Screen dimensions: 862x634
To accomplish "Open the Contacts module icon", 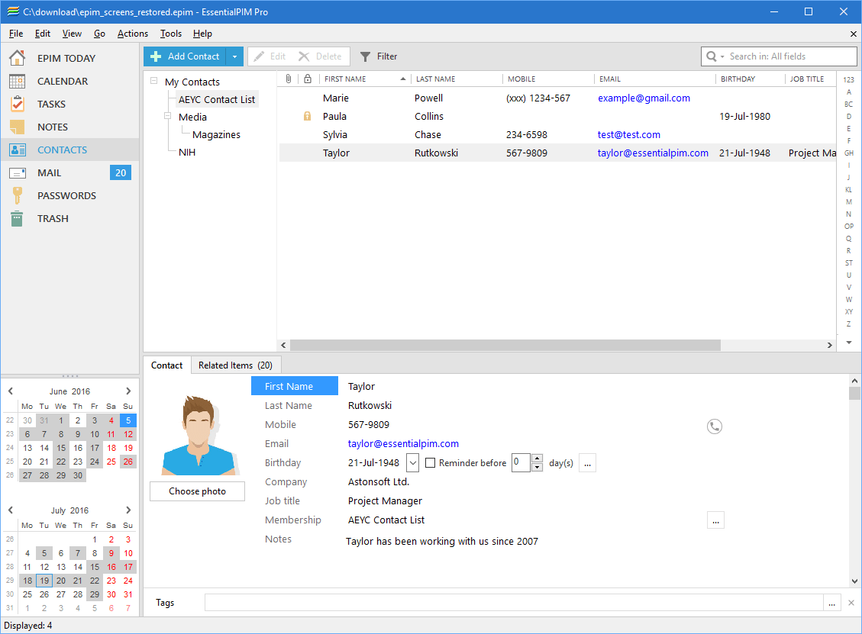I will [18, 150].
